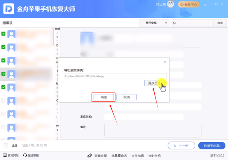This screenshot has height=160, width=228.
Task: Open 磁盘恢复 disk recovery tool
Action: click(x=101, y=156)
